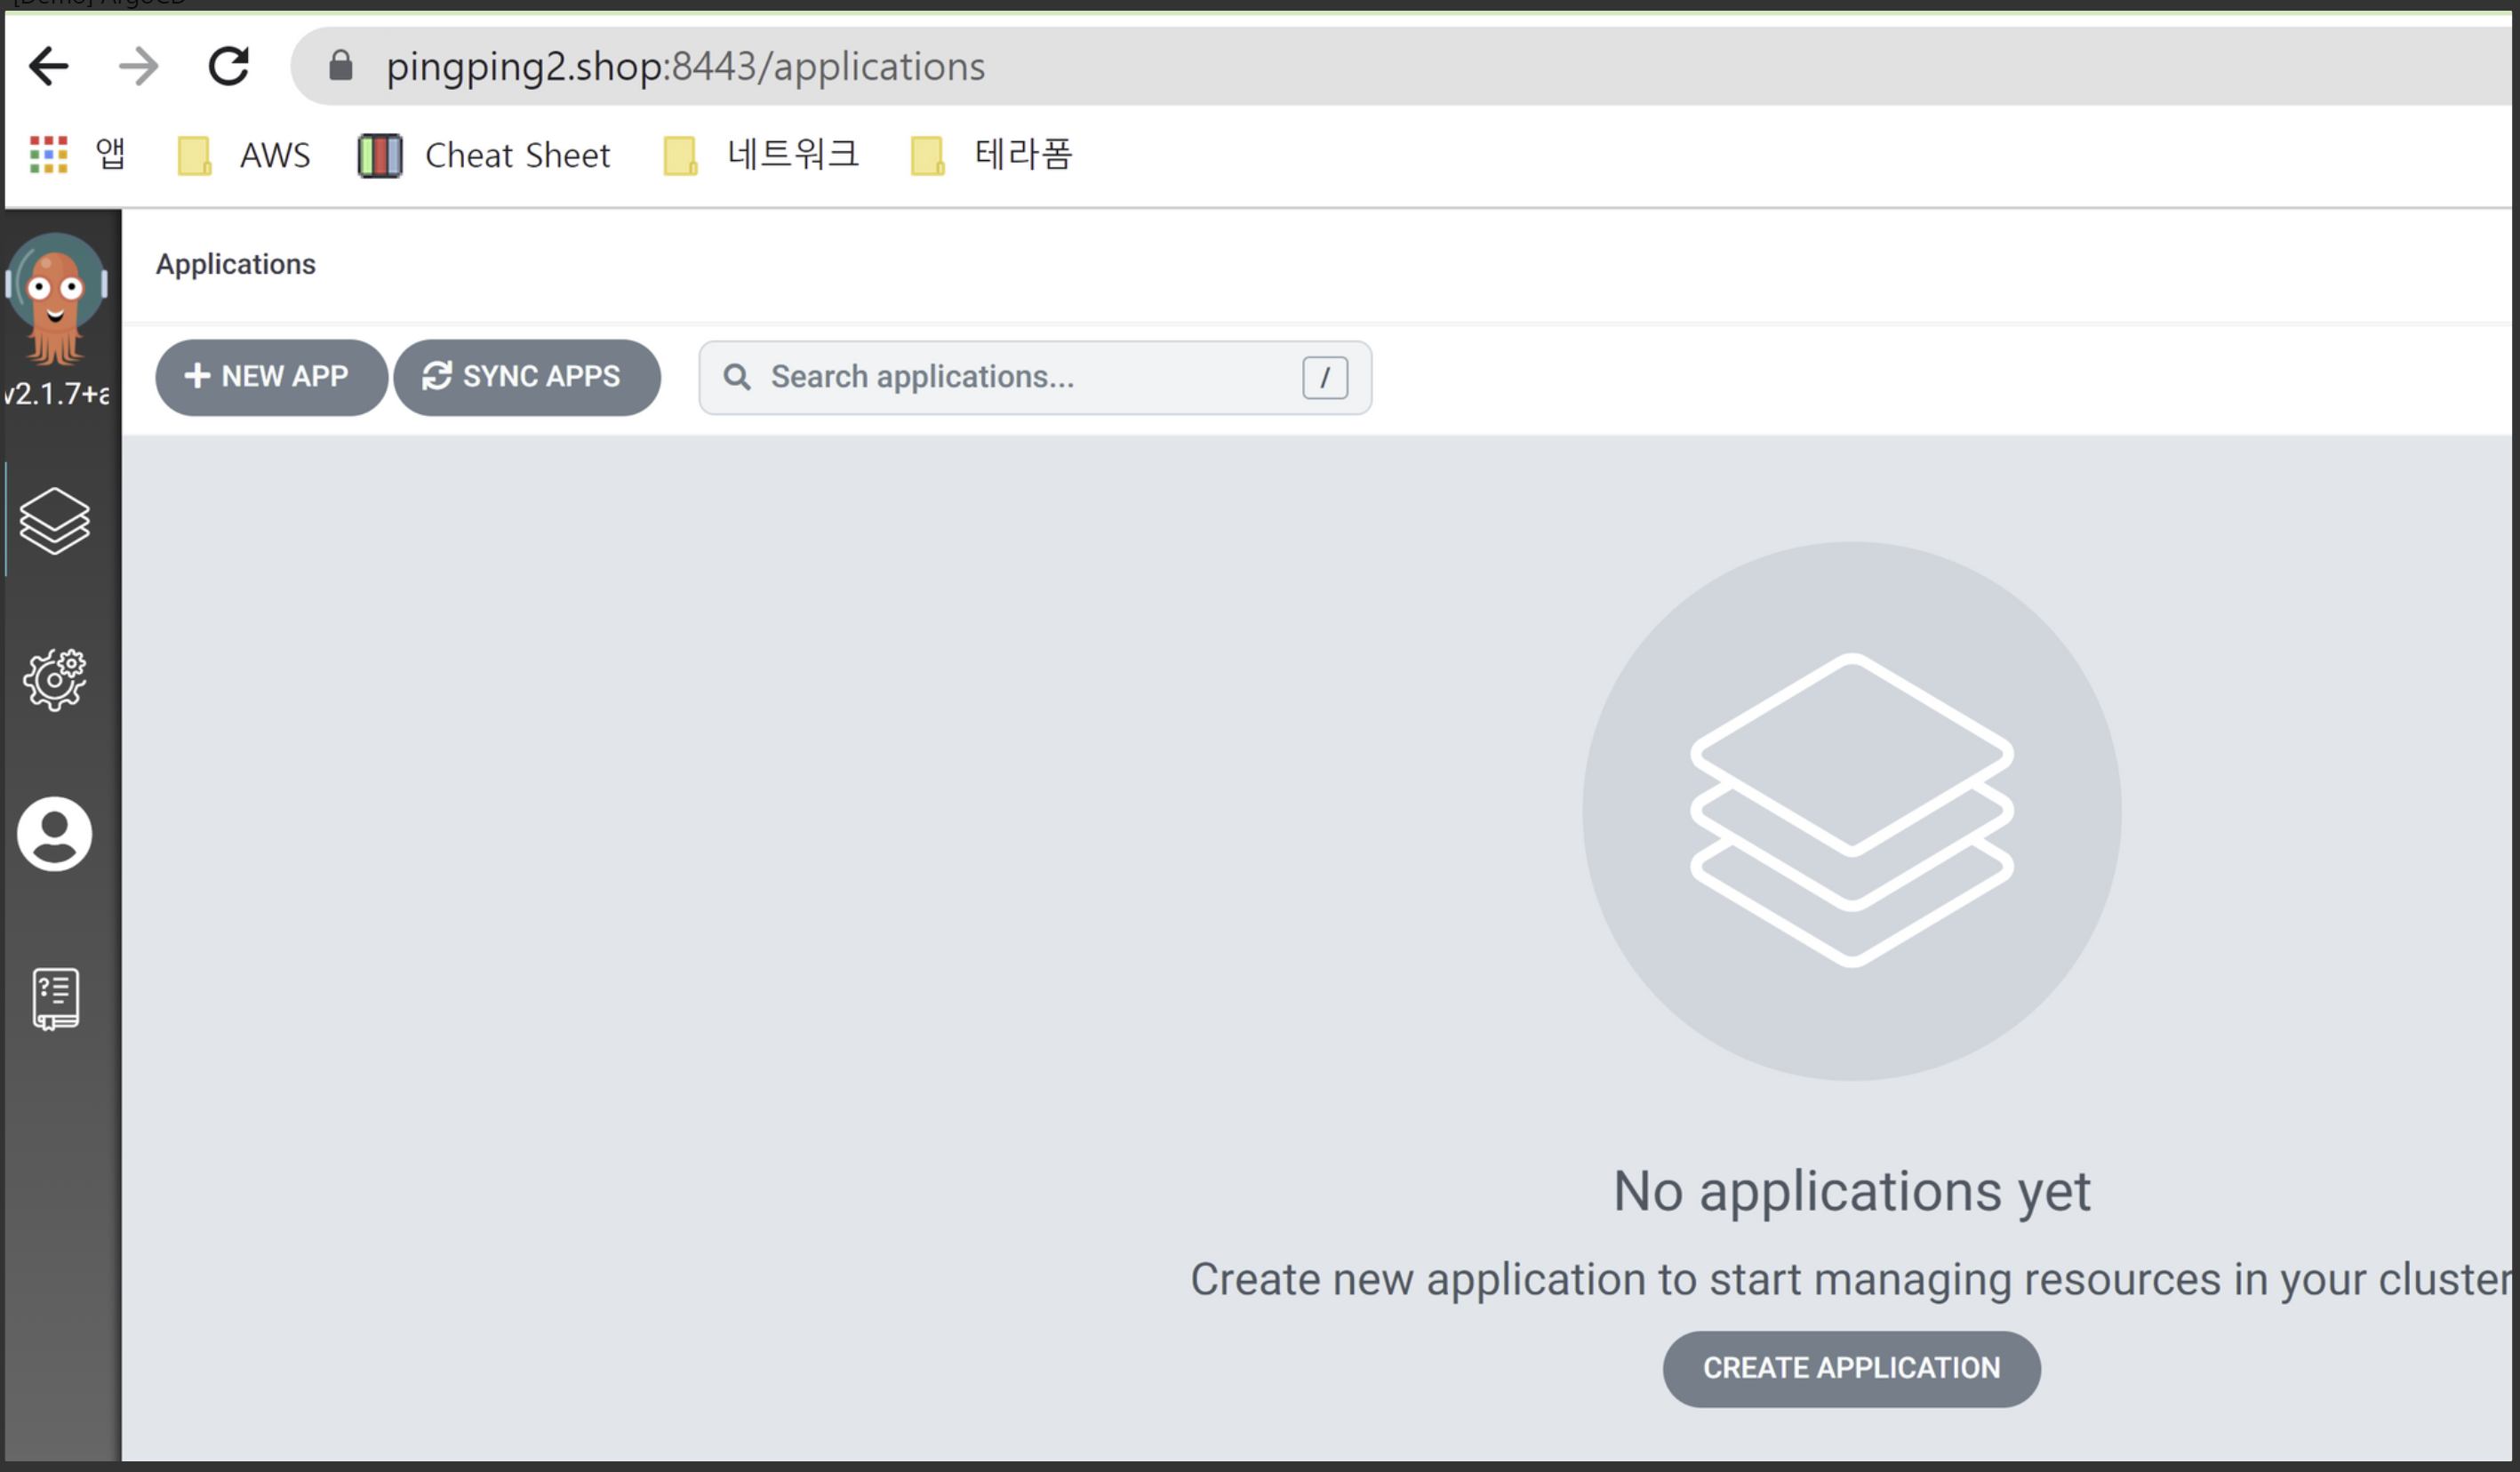Open Settings via gears sidebar icon
Screen dimensions: 2520x1472
click(55, 679)
